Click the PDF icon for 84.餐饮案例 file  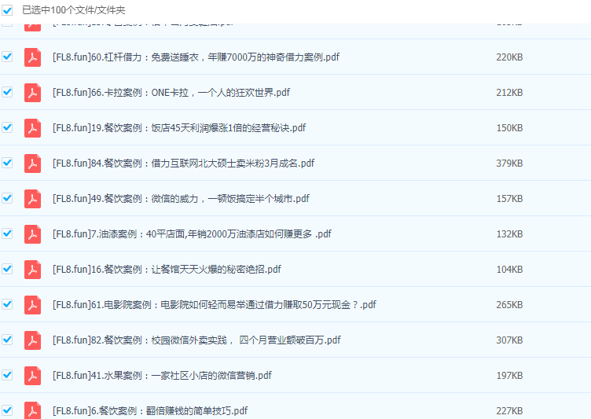pos(32,164)
